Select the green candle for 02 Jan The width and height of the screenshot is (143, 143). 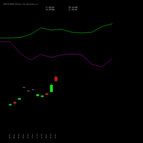click(x=10, y=105)
